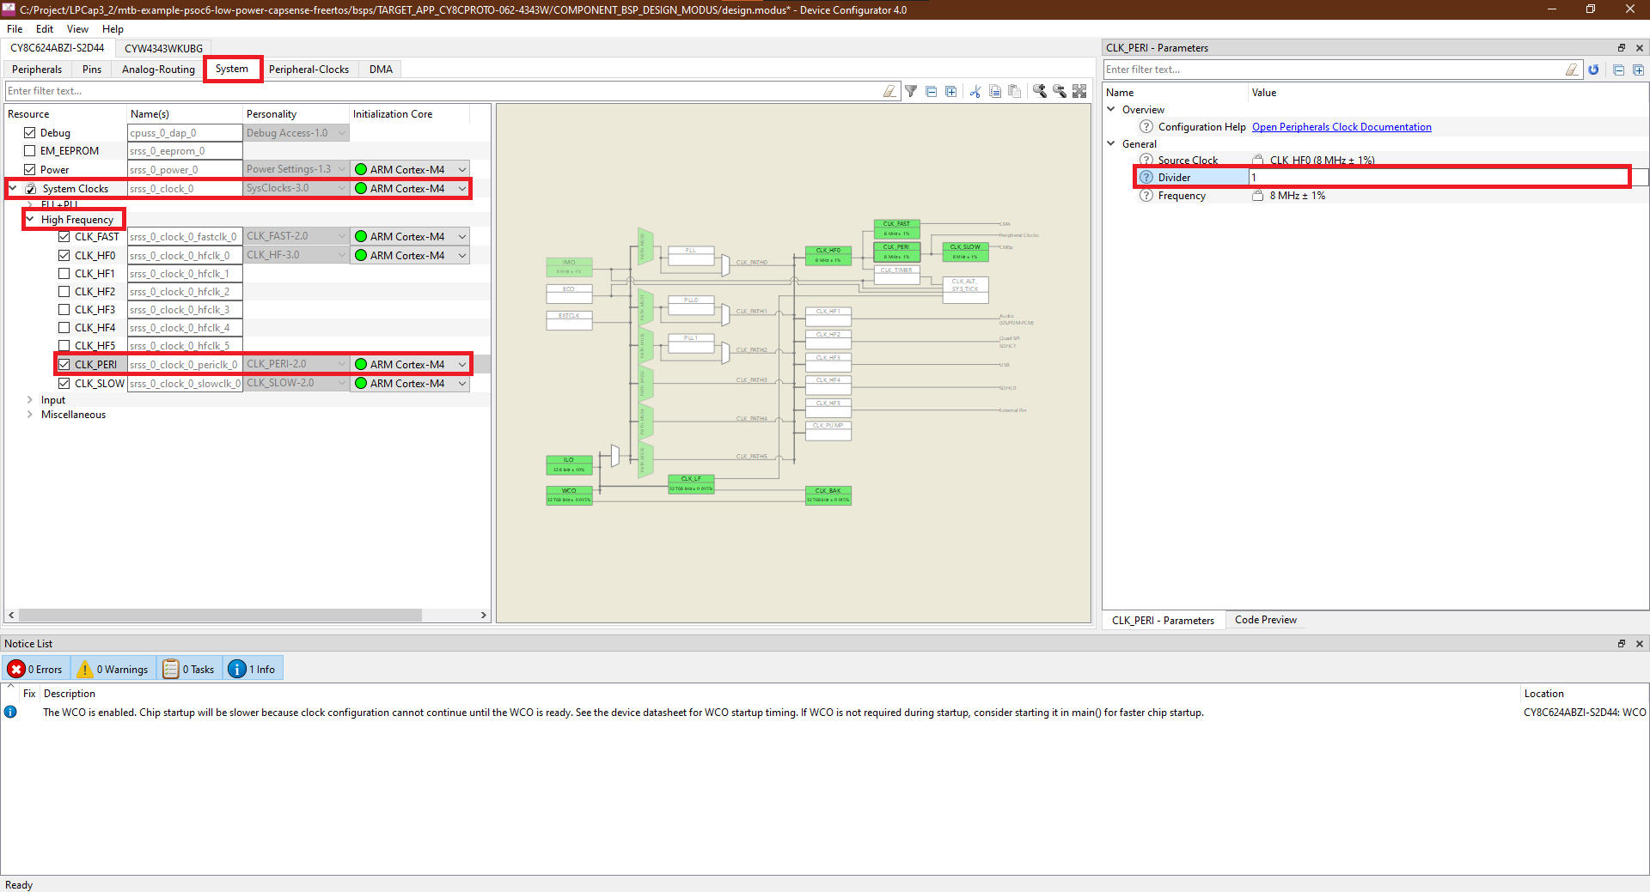Zoom in on the clock diagram

tap(1040, 91)
